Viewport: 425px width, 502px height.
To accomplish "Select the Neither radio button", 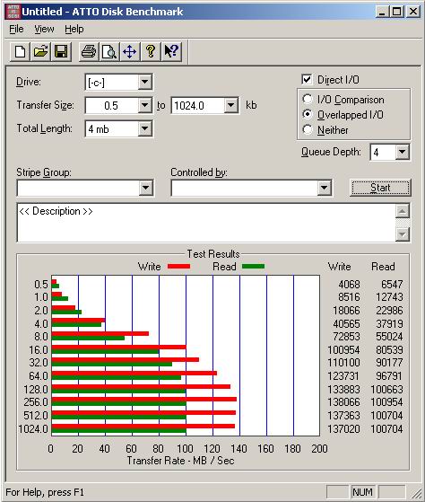I will coord(308,129).
